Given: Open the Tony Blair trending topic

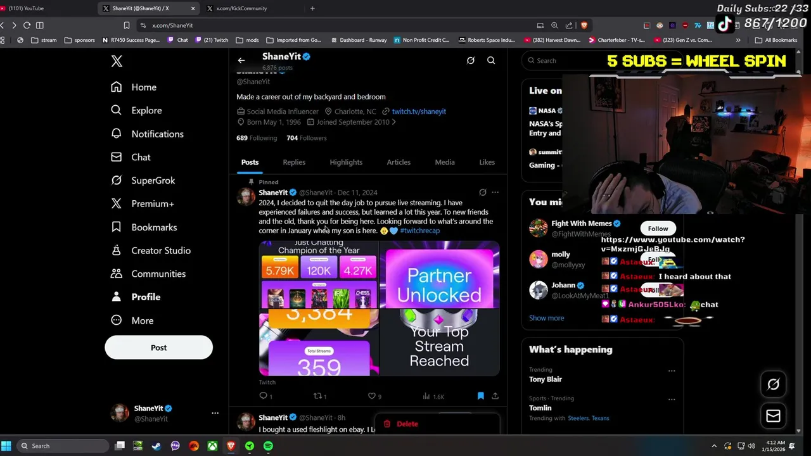Looking at the screenshot, I should 546,379.
